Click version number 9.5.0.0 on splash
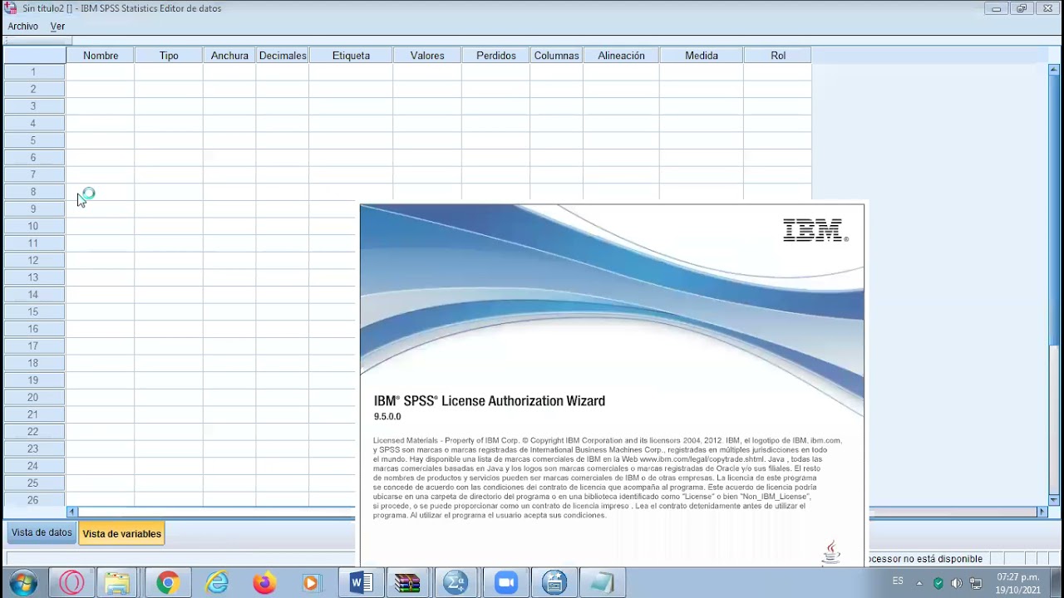 click(x=387, y=417)
